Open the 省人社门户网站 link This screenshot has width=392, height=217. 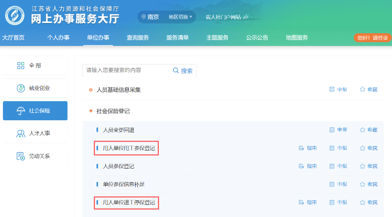[226, 17]
